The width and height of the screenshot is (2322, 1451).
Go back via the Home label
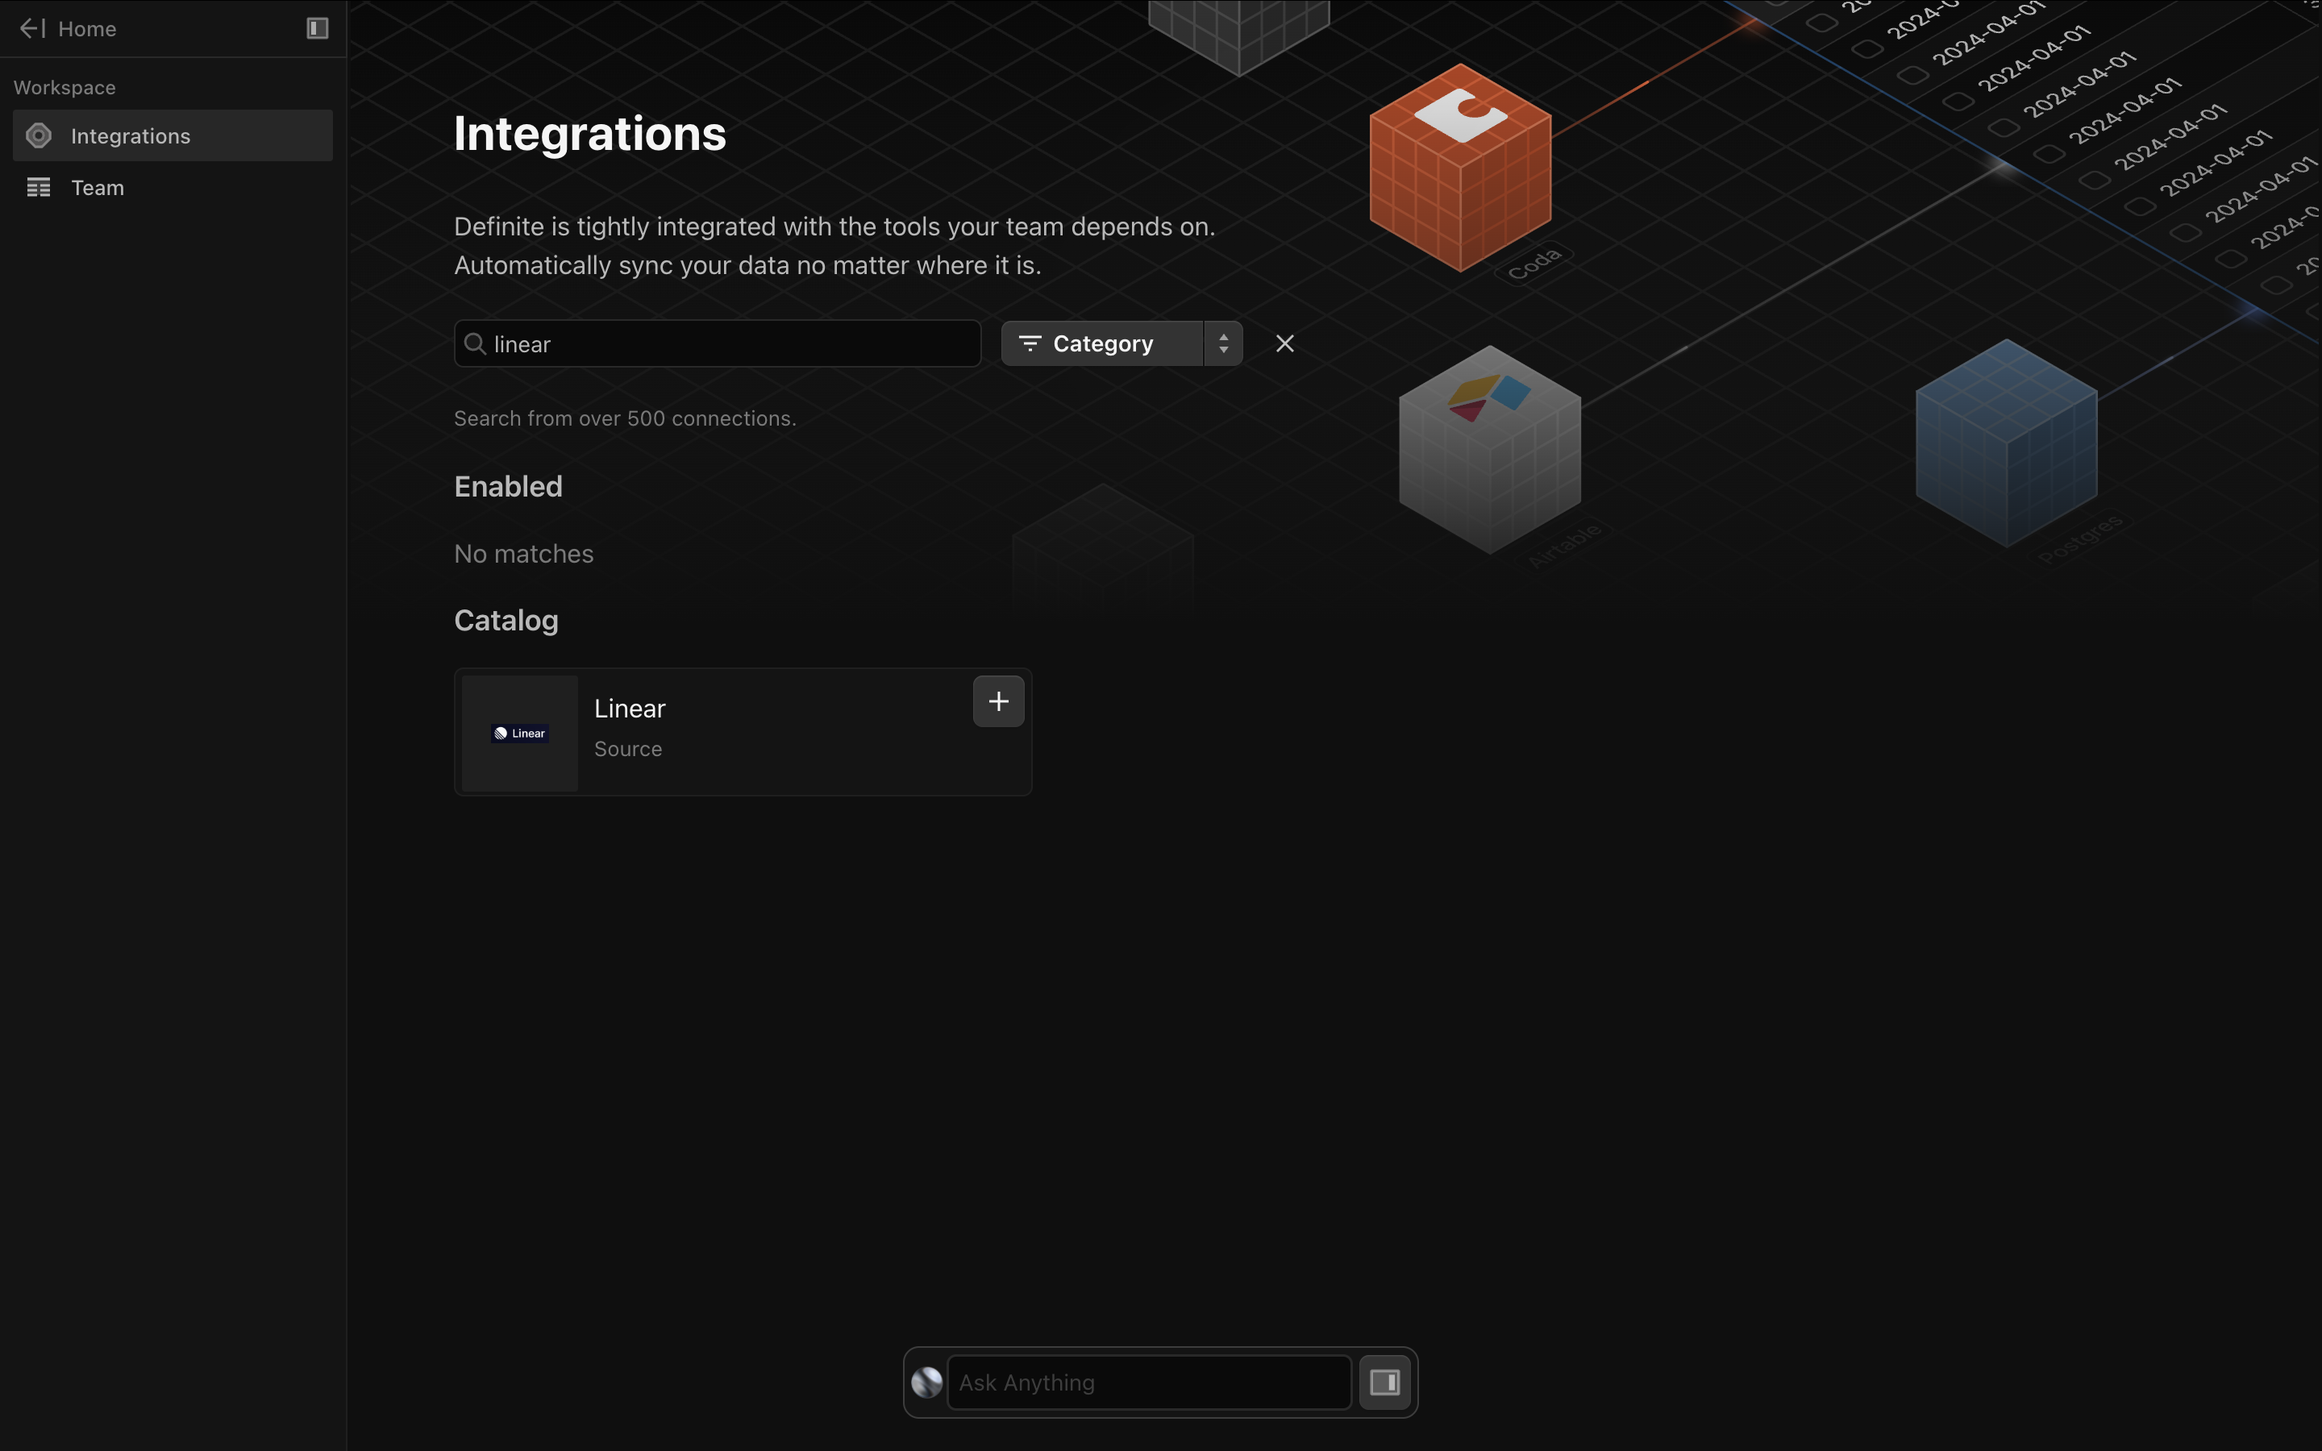click(87, 29)
